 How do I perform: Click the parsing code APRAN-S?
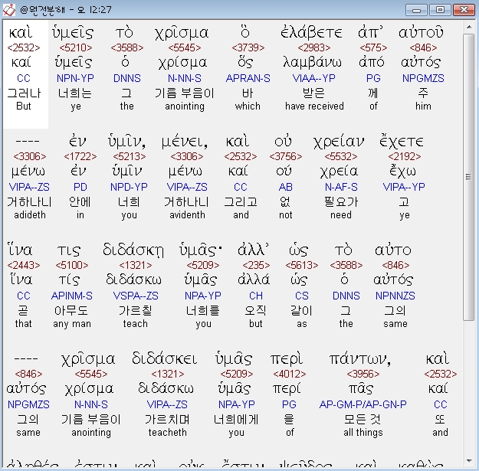click(248, 78)
